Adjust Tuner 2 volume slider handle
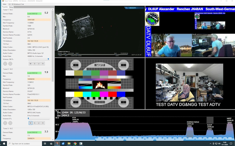 pyautogui.click(x=28, y=118)
